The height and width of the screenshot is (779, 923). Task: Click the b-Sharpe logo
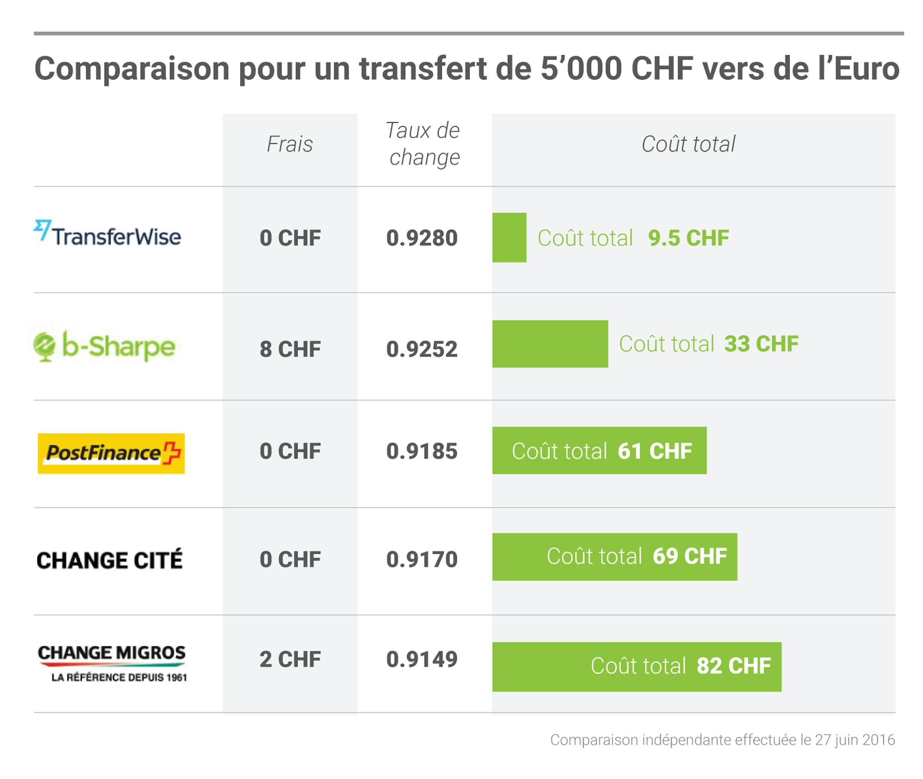point(105,346)
